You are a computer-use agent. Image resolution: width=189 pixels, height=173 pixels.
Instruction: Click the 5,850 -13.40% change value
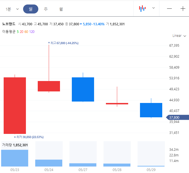point(92,24)
